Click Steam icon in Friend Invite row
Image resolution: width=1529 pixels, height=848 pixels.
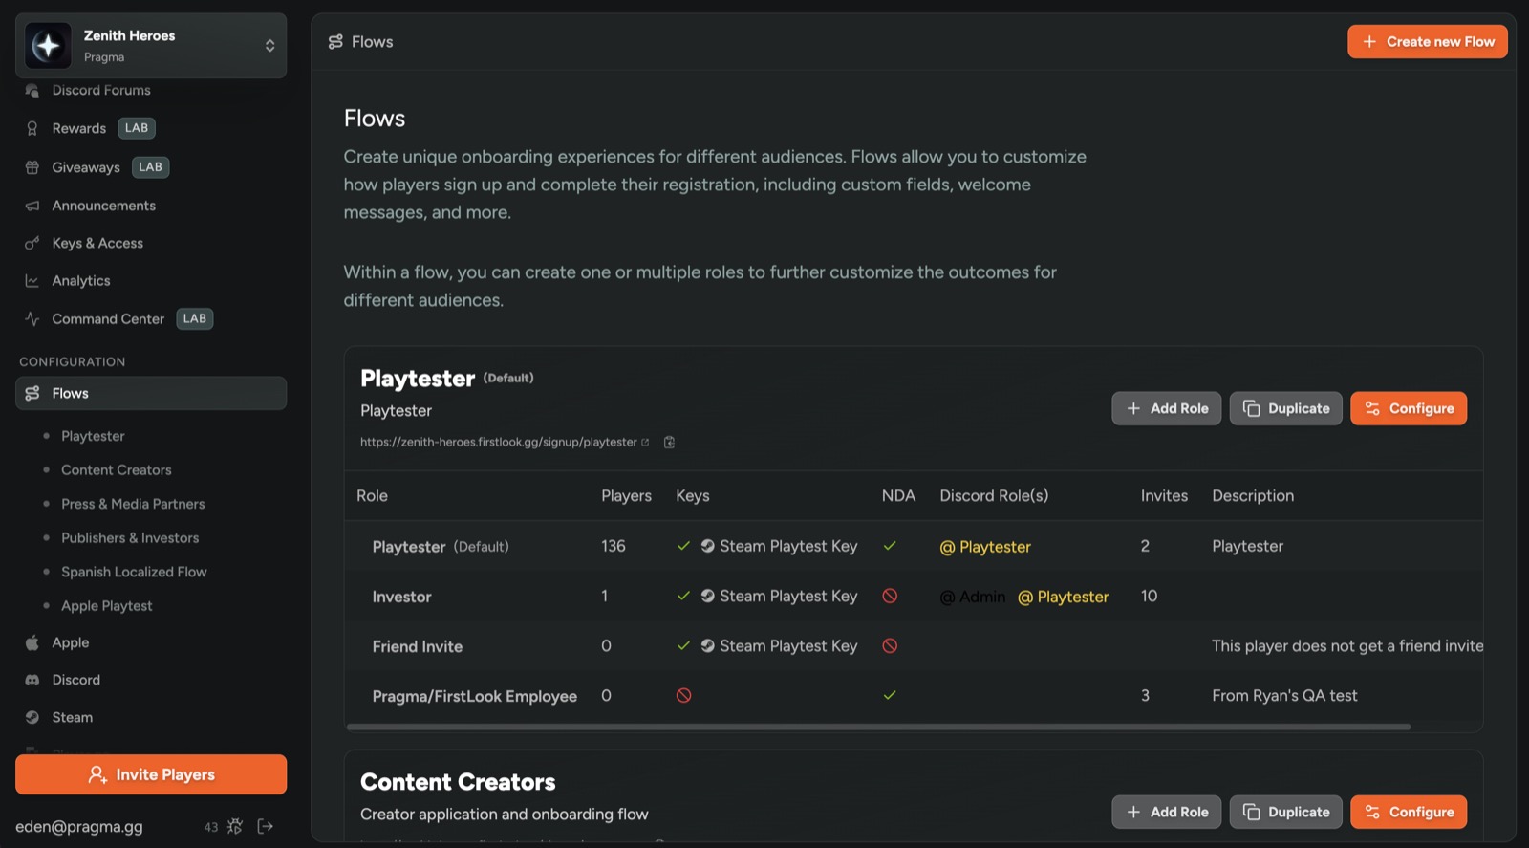tap(708, 646)
